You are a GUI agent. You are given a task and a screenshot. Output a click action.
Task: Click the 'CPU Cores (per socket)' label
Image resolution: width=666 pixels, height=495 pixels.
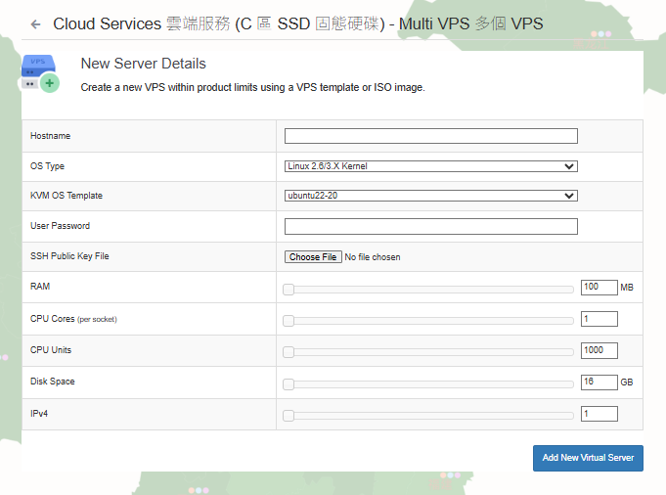coord(73,319)
